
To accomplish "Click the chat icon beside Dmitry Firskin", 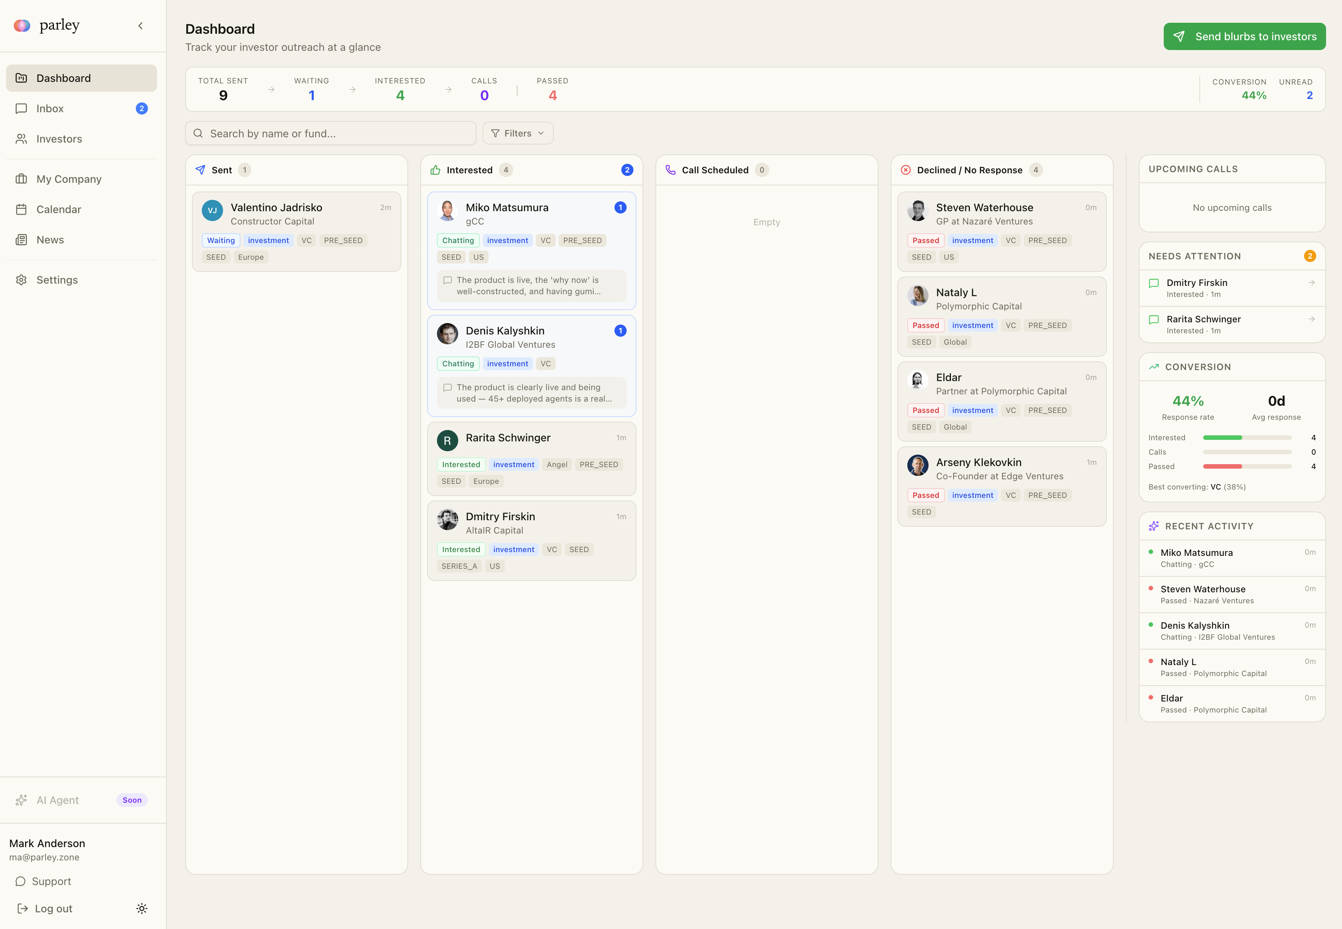I will [1154, 284].
